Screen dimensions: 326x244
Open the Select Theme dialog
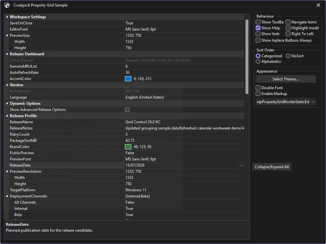(x=286, y=79)
